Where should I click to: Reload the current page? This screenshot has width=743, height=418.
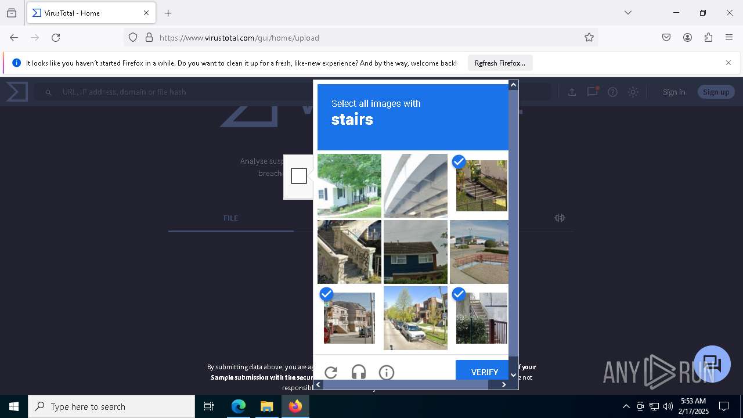pyautogui.click(x=56, y=38)
